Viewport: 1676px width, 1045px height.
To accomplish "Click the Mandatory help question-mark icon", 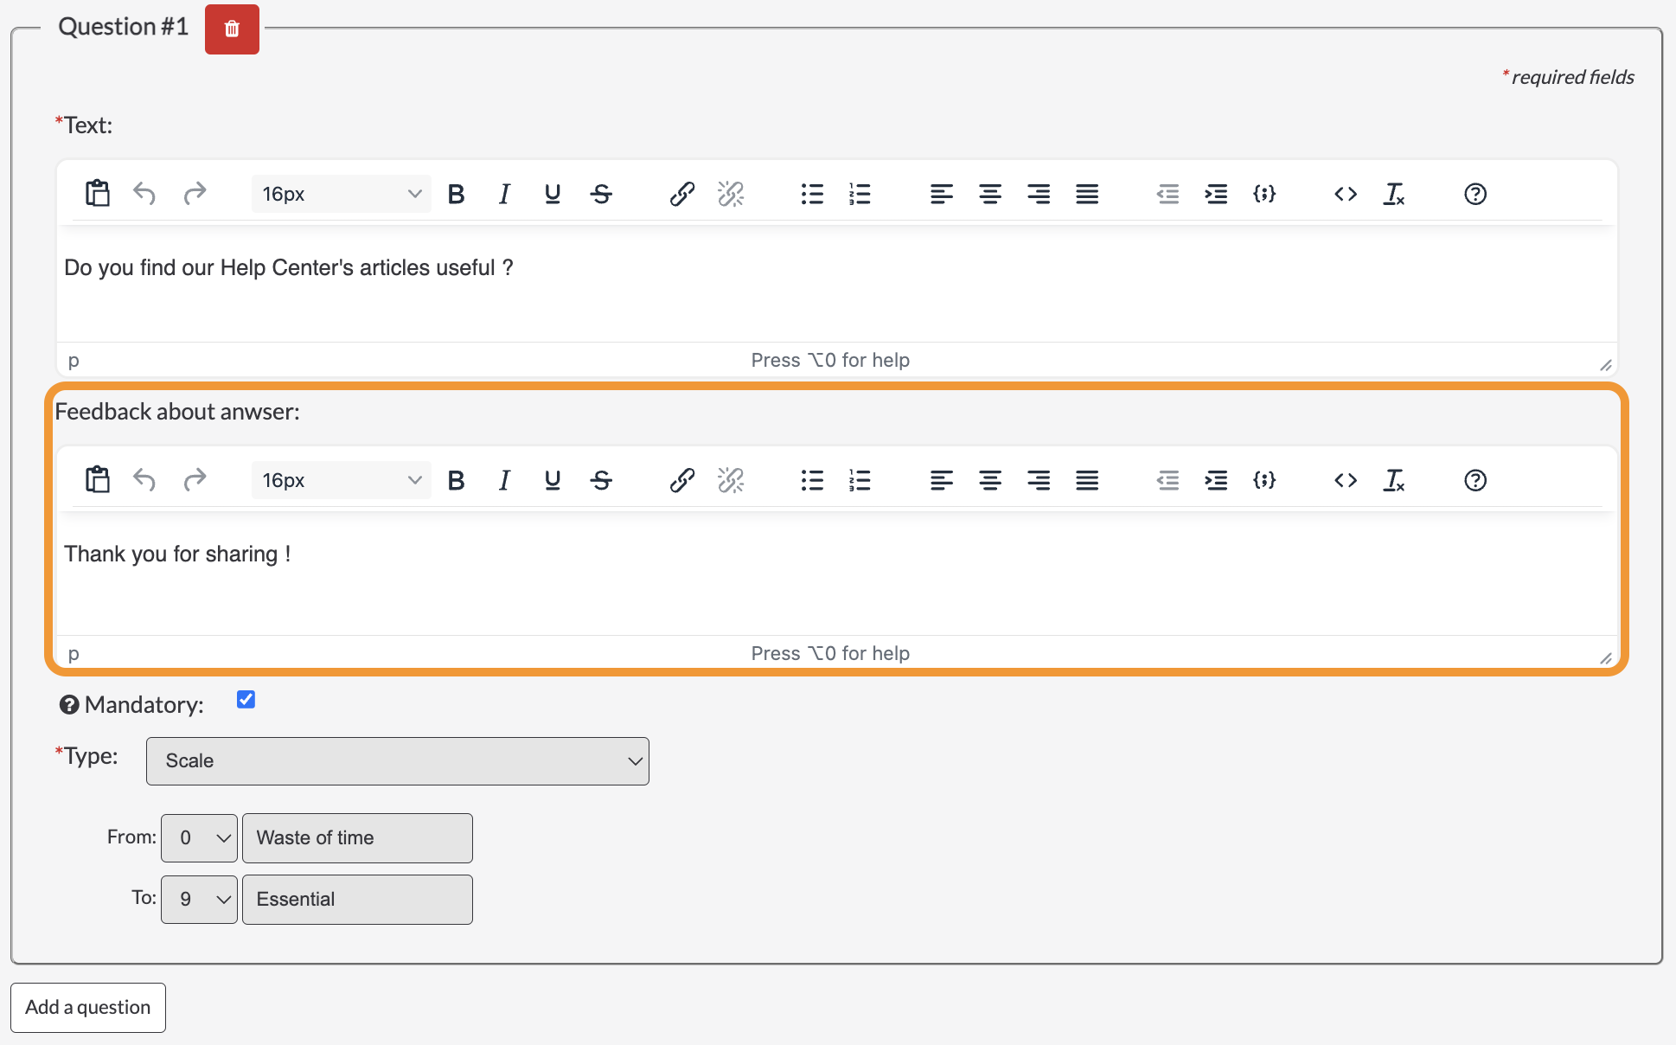I will [x=69, y=705].
